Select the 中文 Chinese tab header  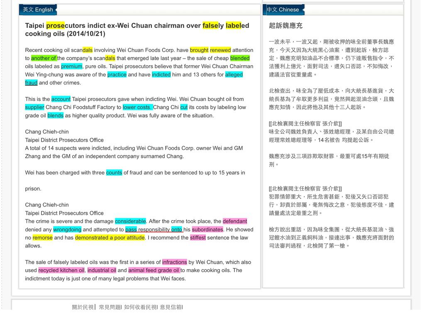[x=283, y=10]
